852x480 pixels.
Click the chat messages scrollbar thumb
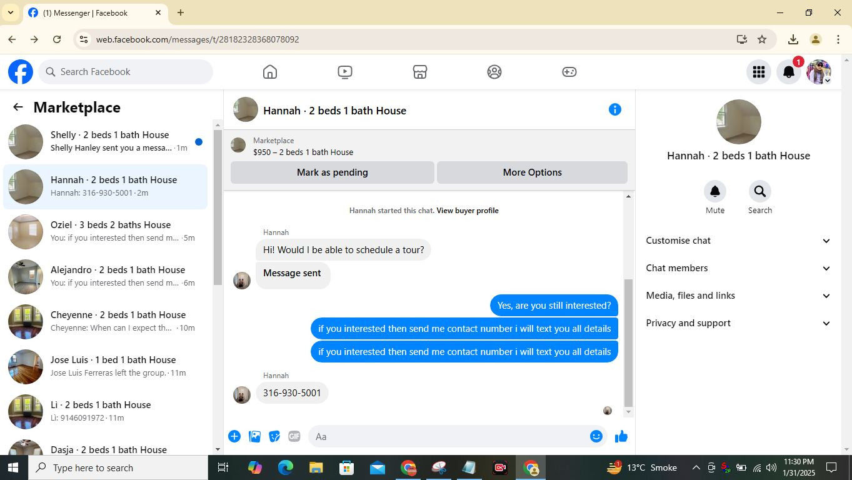[x=629, y=342]
